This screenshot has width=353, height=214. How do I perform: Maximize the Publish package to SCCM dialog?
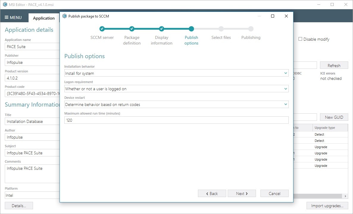(273, 16)
